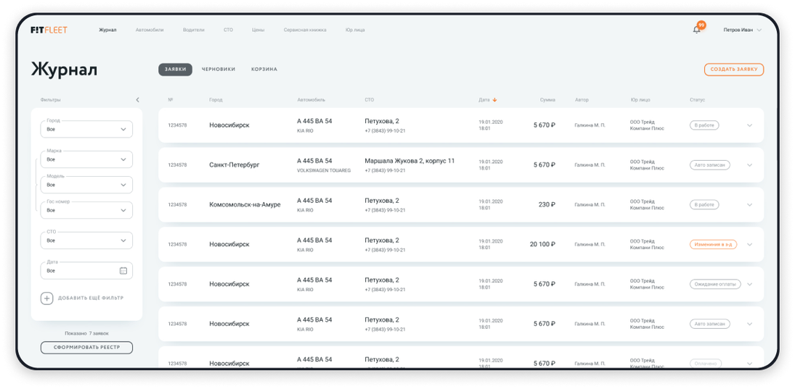Open the Гос номер filter dropdown
The image size is (795, 389).
point(86,210)
